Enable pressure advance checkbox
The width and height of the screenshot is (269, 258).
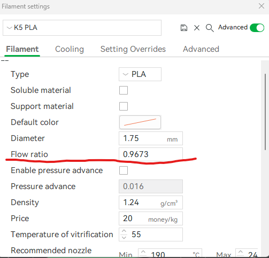point(124,170)
